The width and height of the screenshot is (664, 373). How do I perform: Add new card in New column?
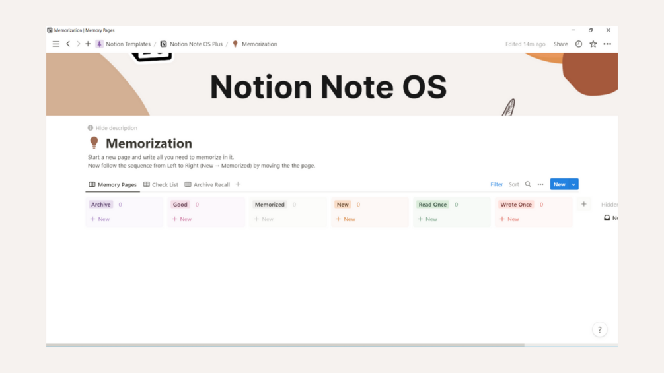pos(346,219)
